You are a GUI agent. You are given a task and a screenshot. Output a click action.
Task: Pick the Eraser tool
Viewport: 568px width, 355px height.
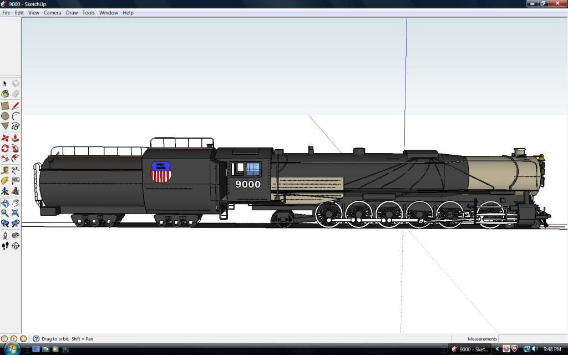pyautogui.click(x=15, y=94)
